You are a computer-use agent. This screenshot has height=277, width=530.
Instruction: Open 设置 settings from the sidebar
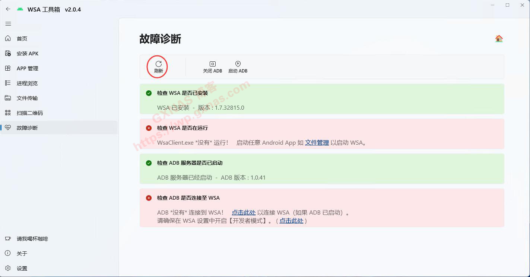(x=22, y=268)
